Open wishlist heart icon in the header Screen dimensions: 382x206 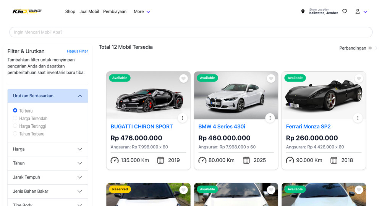tap(345, 11)
